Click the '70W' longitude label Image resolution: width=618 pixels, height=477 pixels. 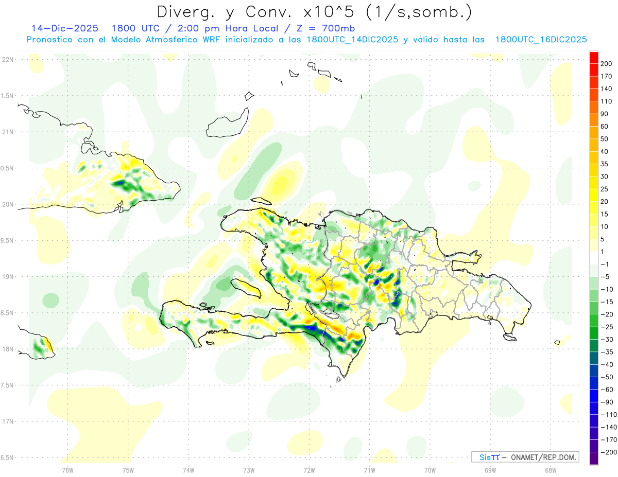coord(430,470)
